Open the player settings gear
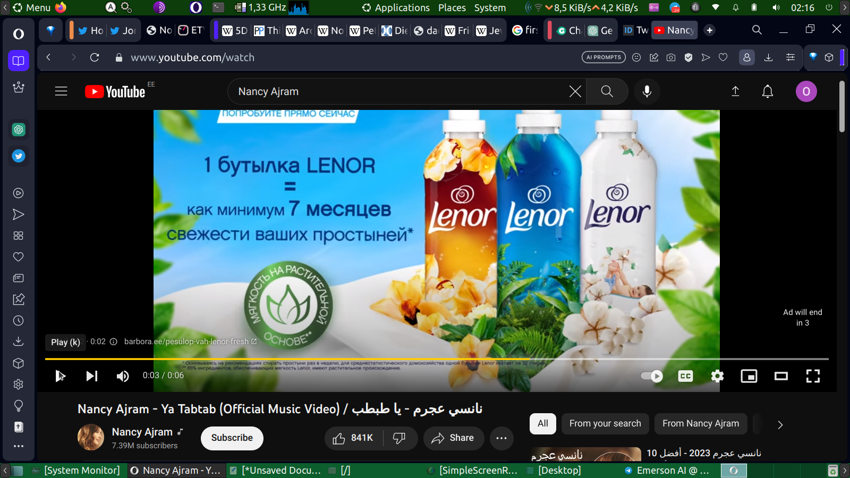 [717, 376]
